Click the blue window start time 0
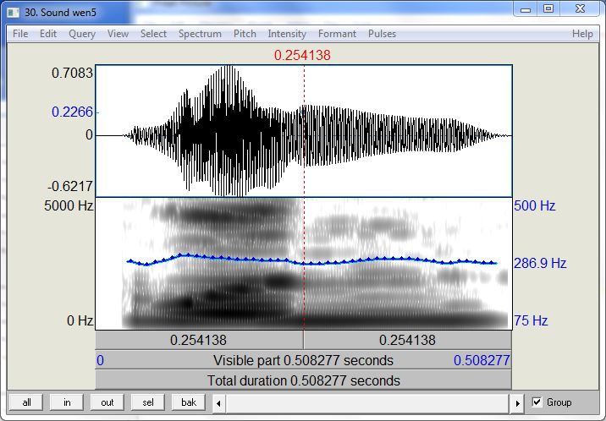The height and width of the screenshot is (421, 606). [x=100, y=360]
